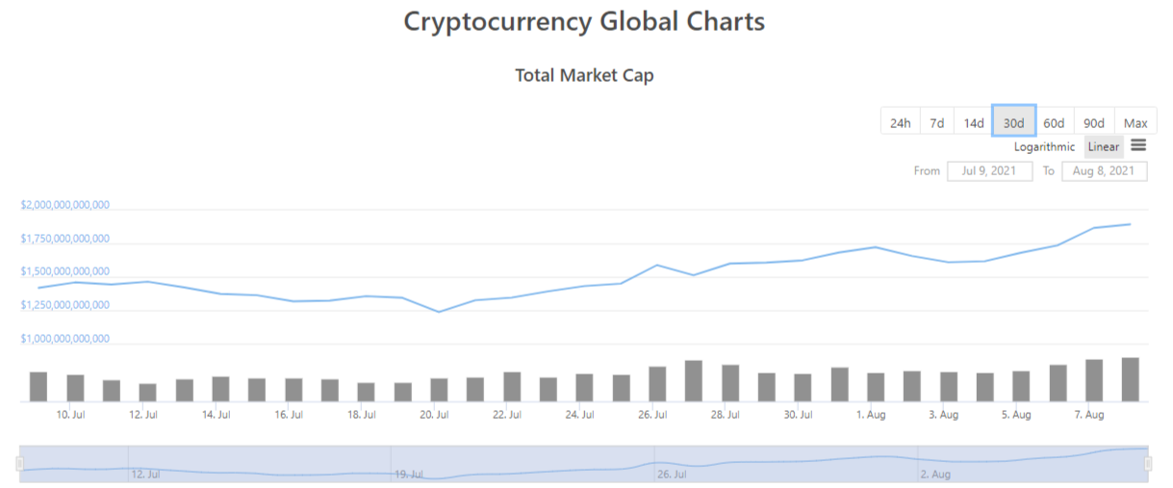The height and width of the screenshot is (488, 1173).
Task: Toggle the Linear scale option
Action: [x=1104, y=147]
